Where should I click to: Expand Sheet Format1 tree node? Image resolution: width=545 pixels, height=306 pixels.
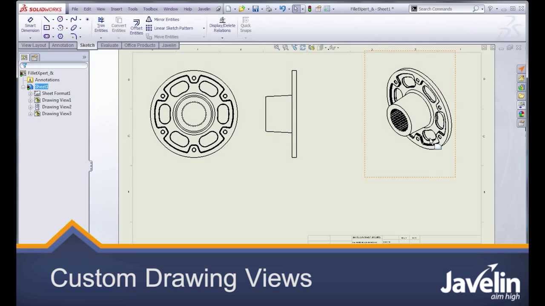(30, 93)
